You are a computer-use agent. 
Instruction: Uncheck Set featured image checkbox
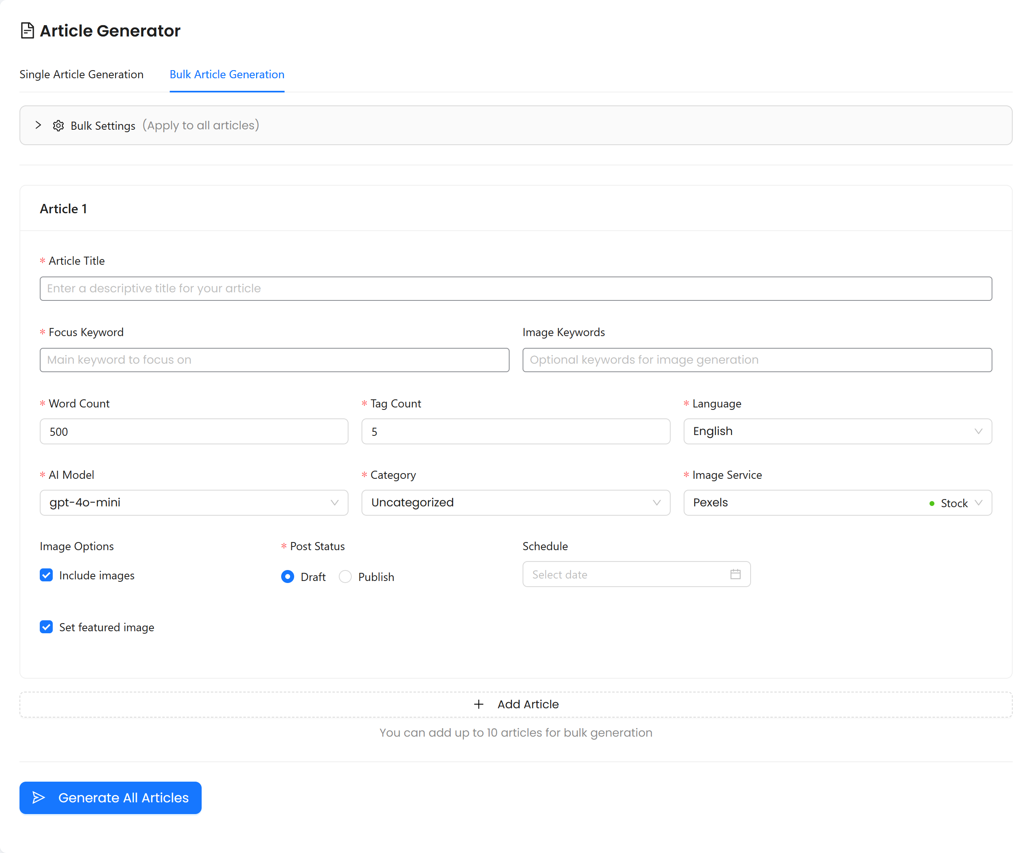point(47,627)
